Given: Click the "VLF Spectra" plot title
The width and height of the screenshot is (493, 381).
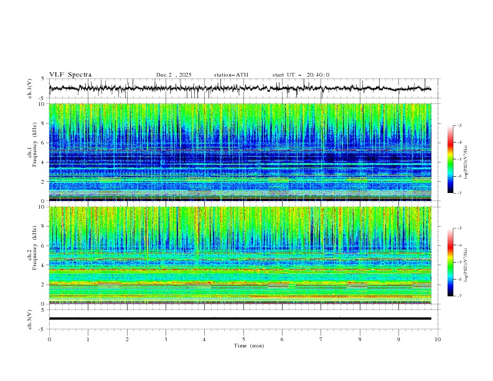Looking at the screenshot, I should tap(70, 75).
